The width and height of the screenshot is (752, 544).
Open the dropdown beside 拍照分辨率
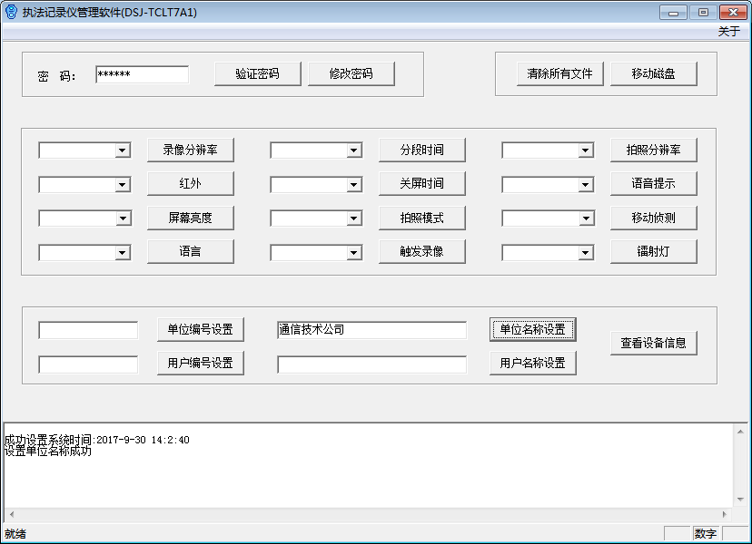(586, 151)
